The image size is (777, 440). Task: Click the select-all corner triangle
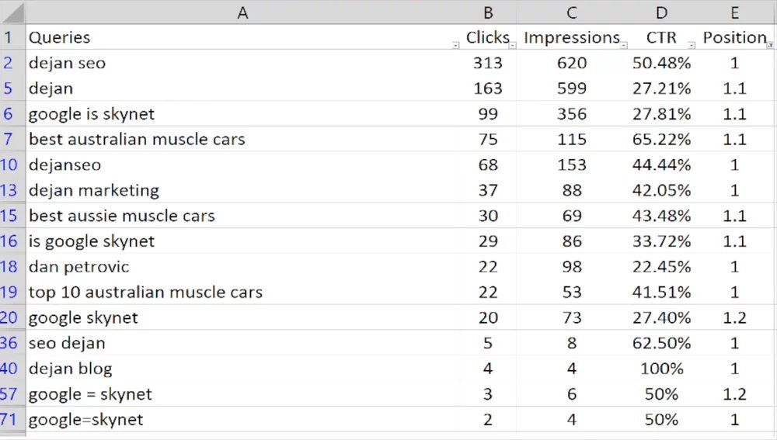coord(12,12)
